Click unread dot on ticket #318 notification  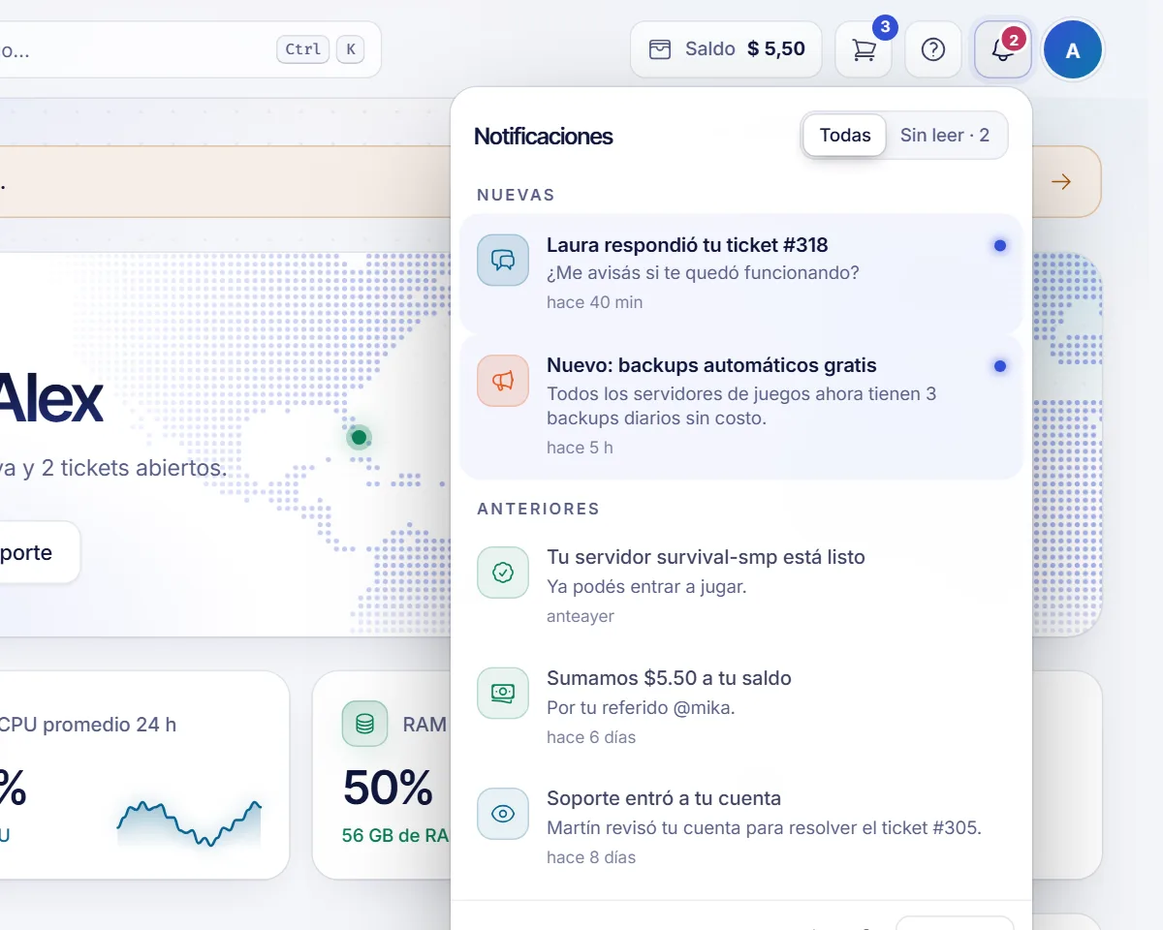coord(1000,246)
